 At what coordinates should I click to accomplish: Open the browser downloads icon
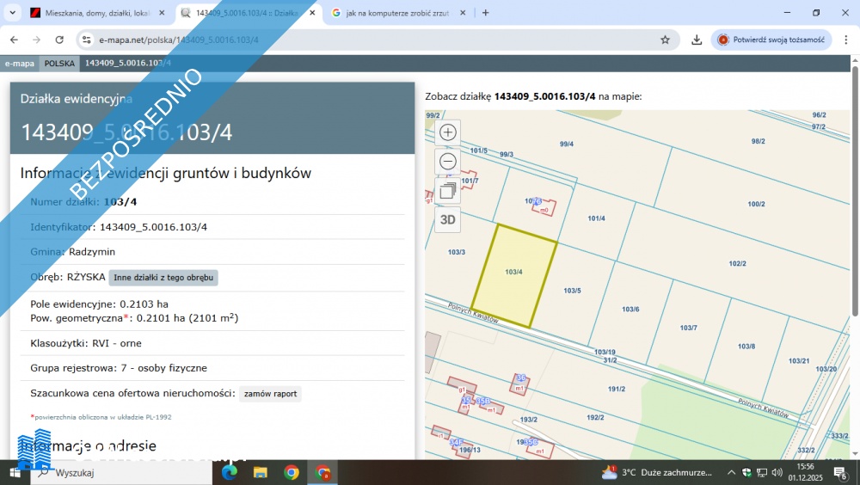[697, 40]
